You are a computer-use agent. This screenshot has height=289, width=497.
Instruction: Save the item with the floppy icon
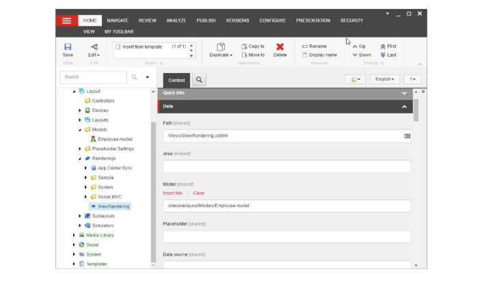[68, 47]
